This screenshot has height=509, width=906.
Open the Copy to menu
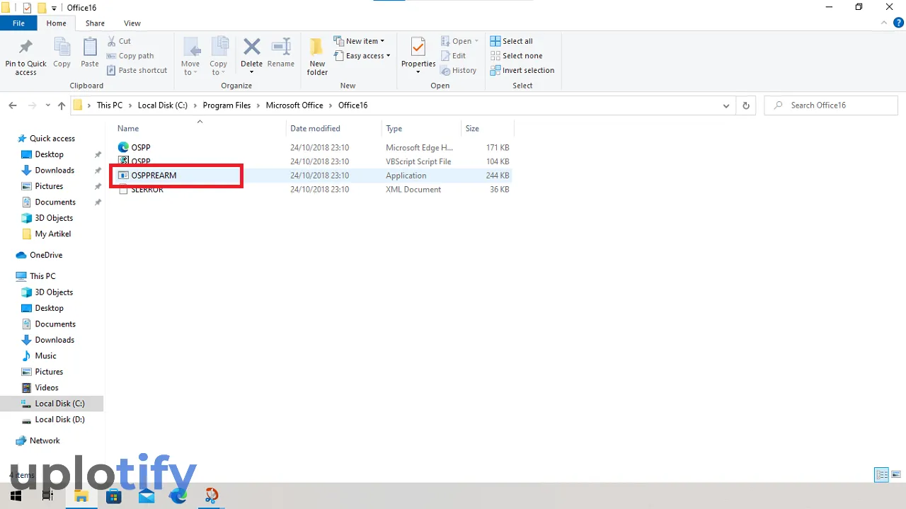coord(219,57)
